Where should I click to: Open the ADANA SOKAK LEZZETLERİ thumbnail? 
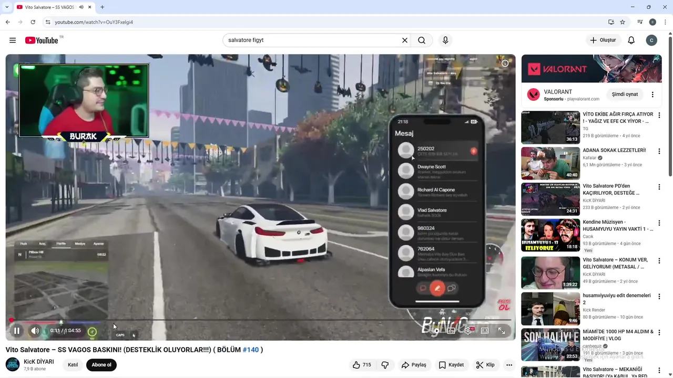click(550, 163)
